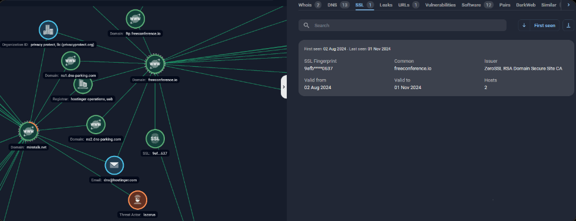576x221 pixels.
Task: Toggle sort direction arrow button
Action: click(524, 25)
